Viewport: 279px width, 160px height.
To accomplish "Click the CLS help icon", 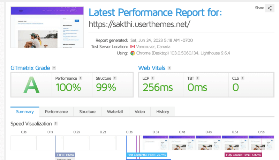I will click(242, 78).
